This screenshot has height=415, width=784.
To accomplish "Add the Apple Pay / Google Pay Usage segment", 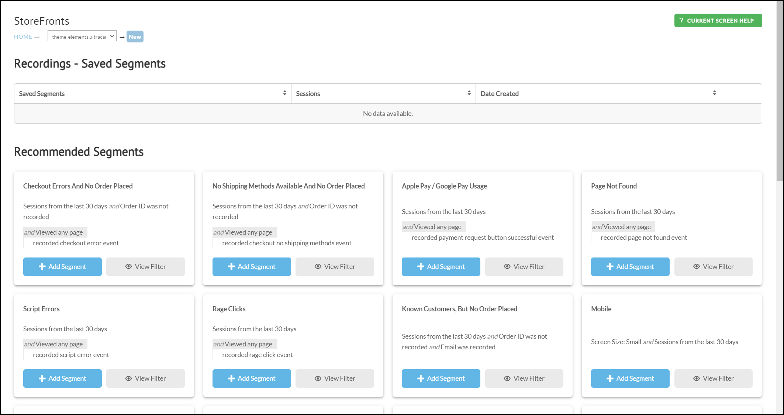I will [441, 267].
